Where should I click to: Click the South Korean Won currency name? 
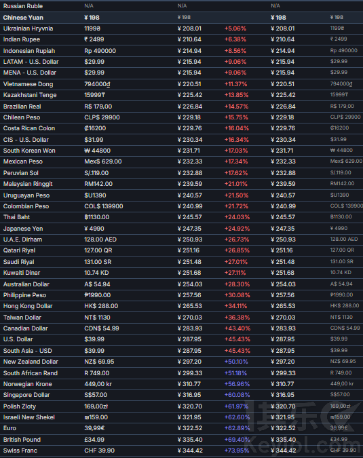[29, 151]
